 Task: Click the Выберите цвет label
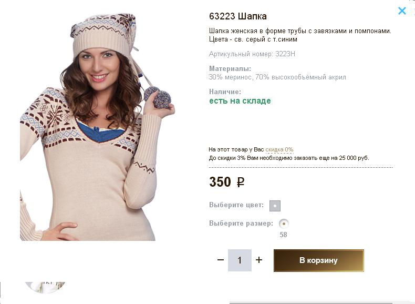pos(236,205)
